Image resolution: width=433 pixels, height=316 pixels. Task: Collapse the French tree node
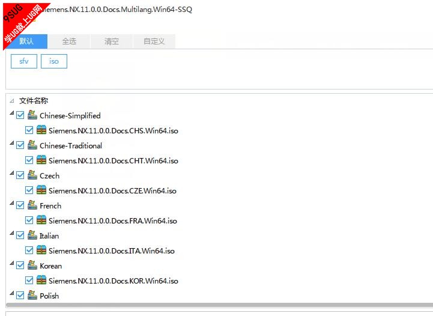11,203
